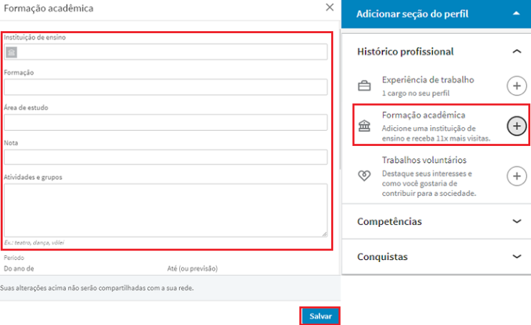
Task: Click the Área de estudo text box
Action: tap(165, 122)
